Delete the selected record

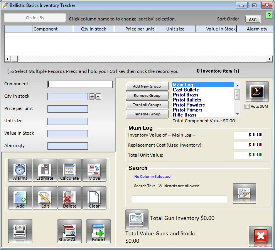(x=69, y=198)
